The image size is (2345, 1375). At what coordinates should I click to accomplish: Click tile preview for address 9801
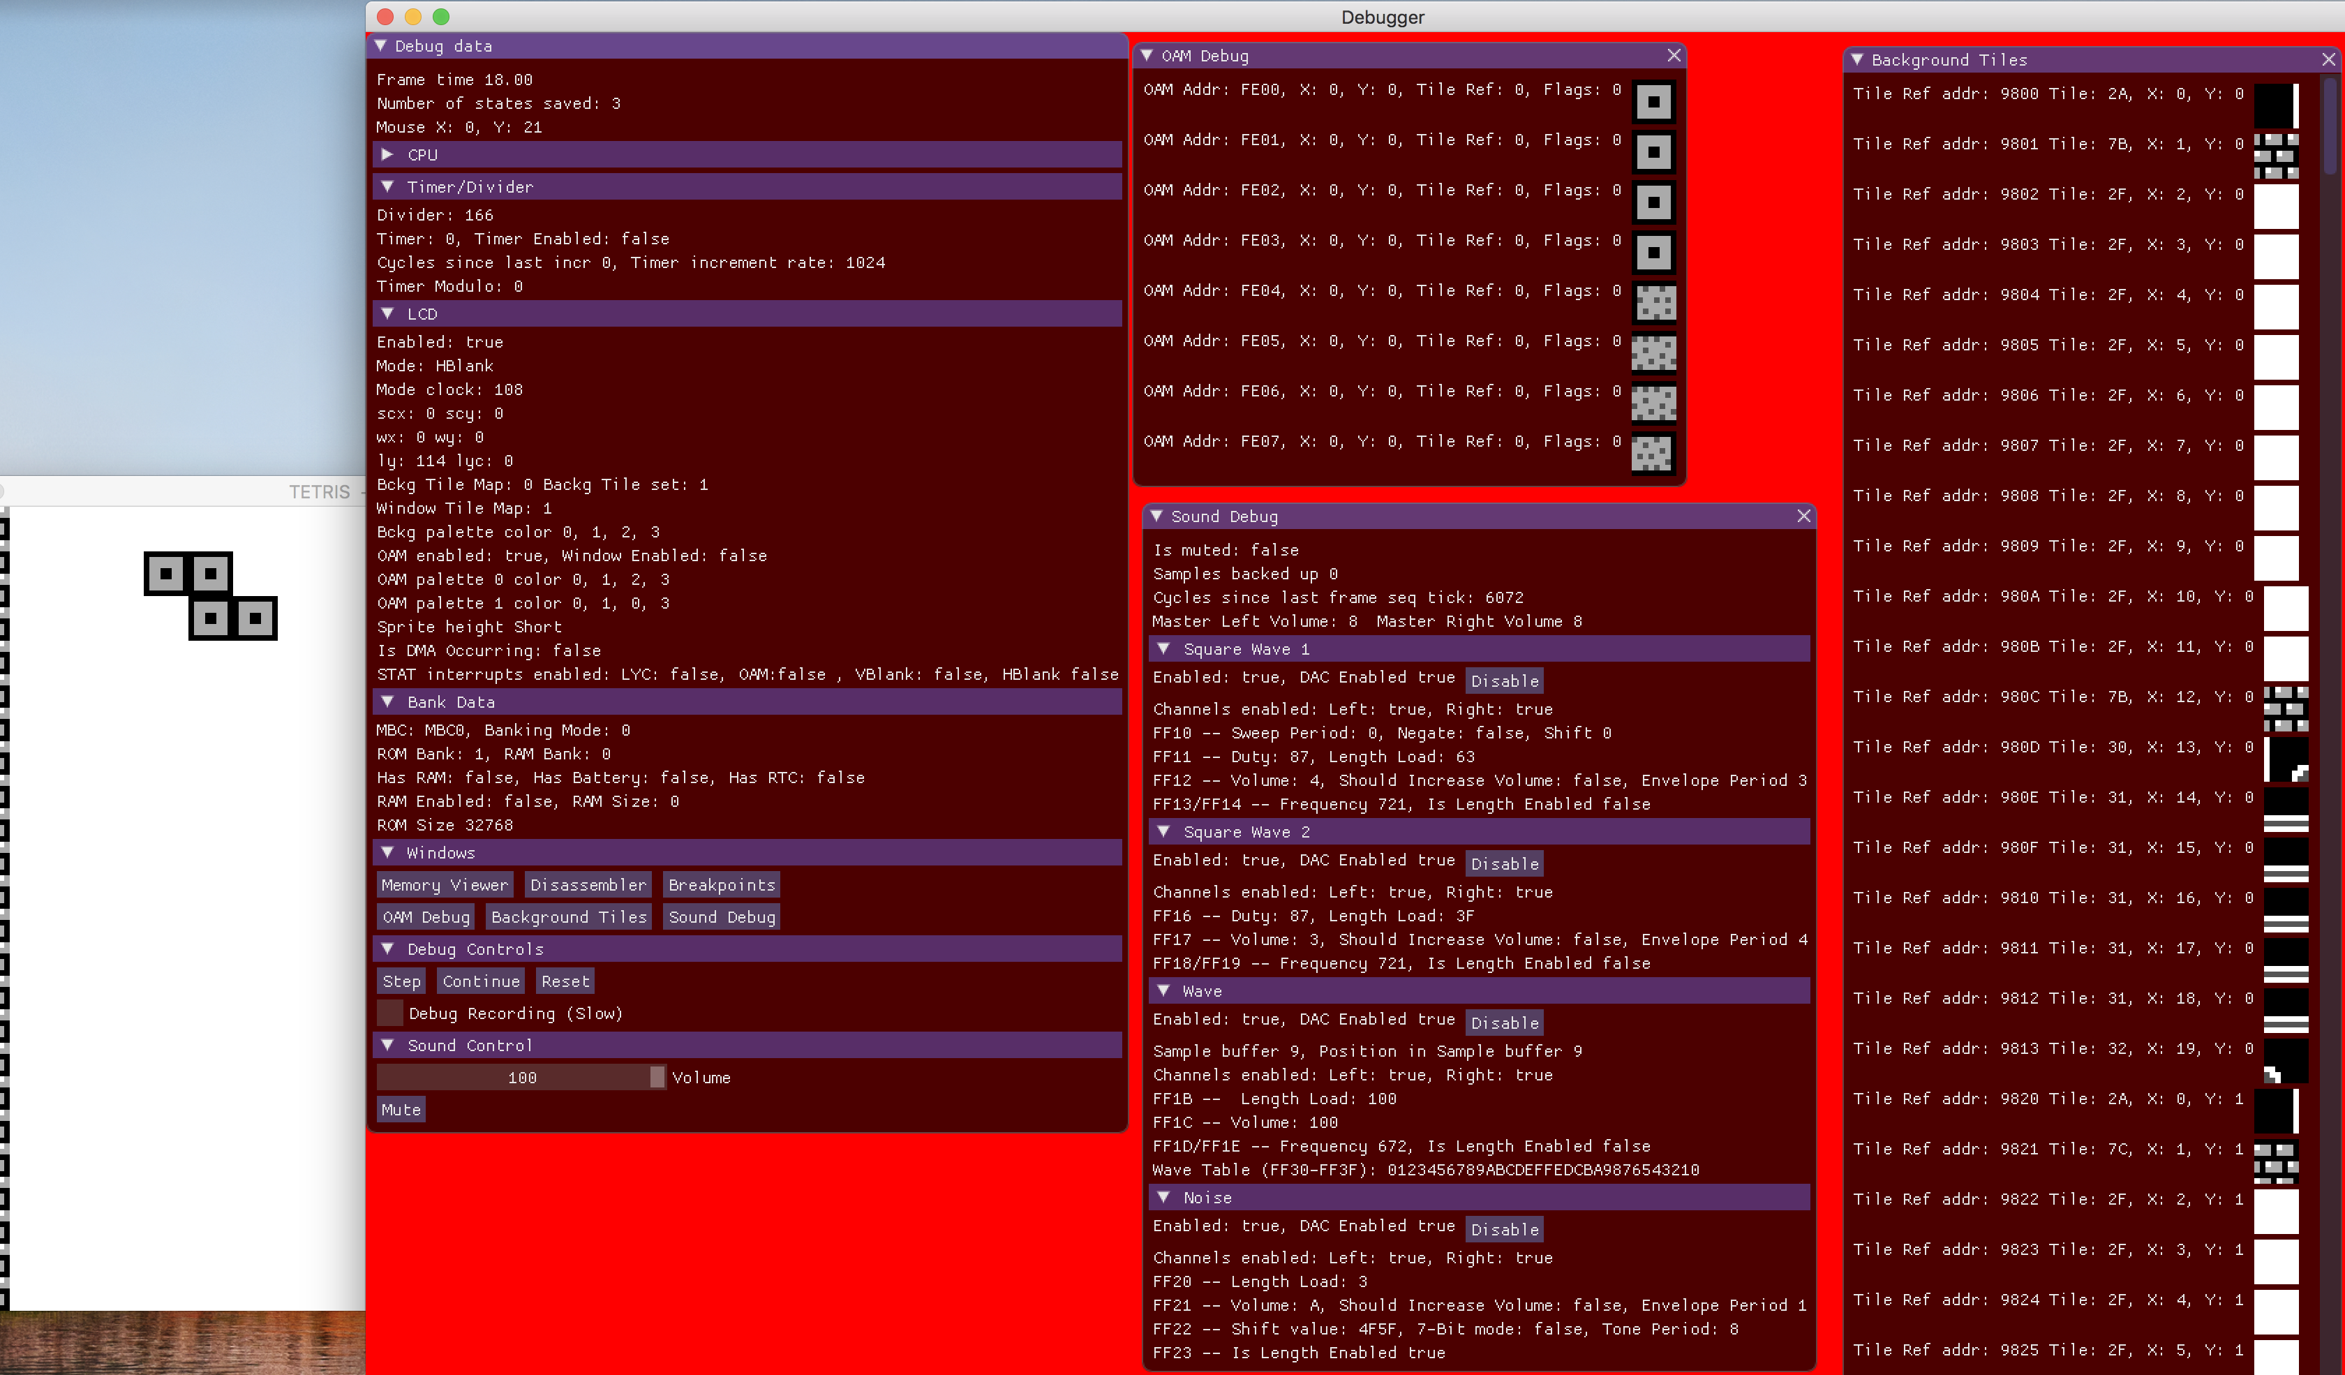point(2276,156)
